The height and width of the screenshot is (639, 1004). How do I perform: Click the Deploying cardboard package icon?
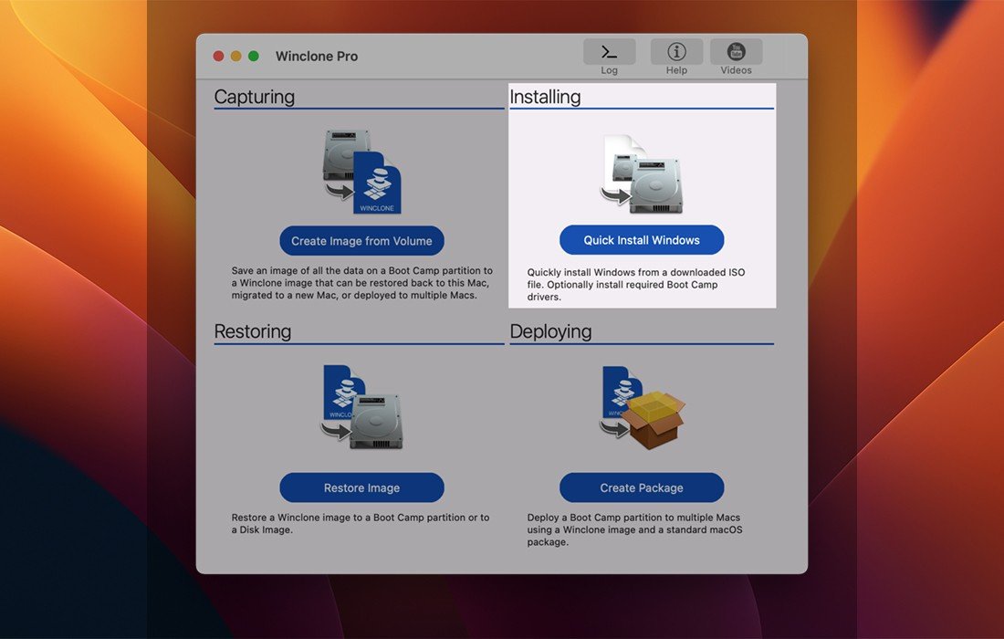click(642, 406)
